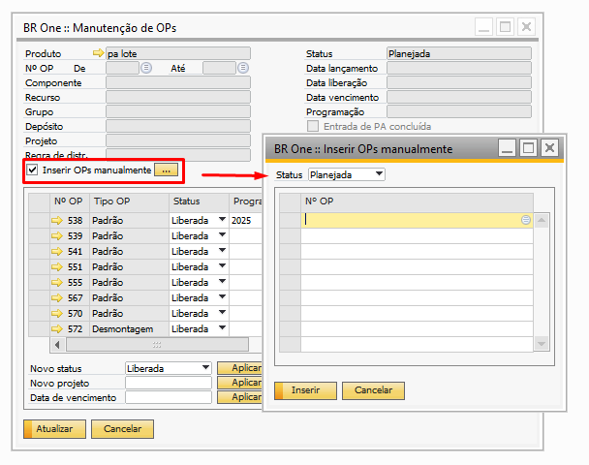Screen dimensions: 589x465
Task: Open link arrow for OP 567
Action: [x=57, y=298]
